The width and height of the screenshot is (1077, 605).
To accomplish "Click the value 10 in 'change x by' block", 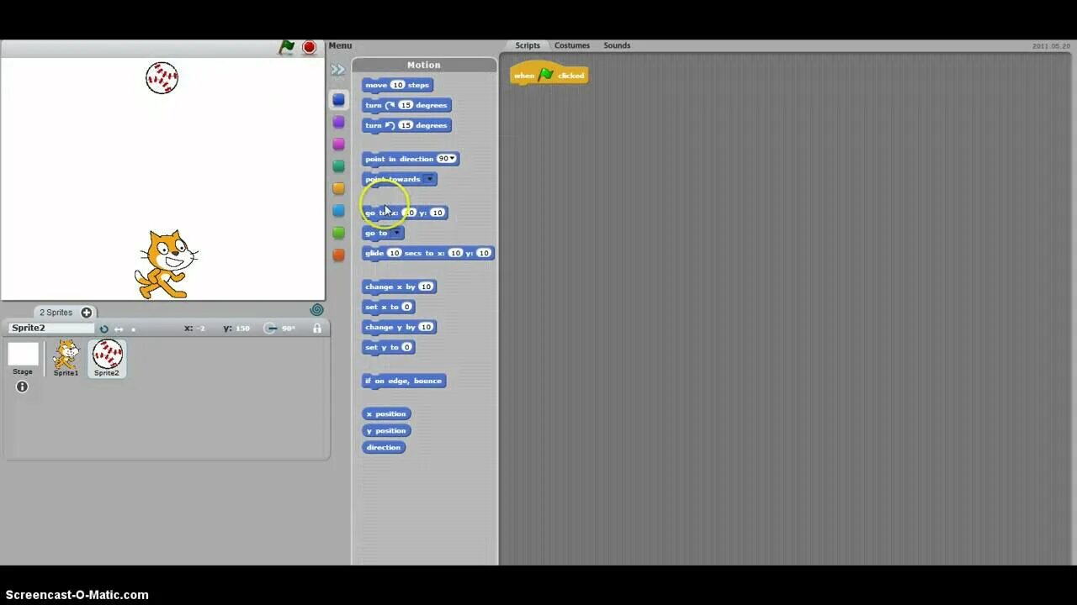I will point(426,287).
